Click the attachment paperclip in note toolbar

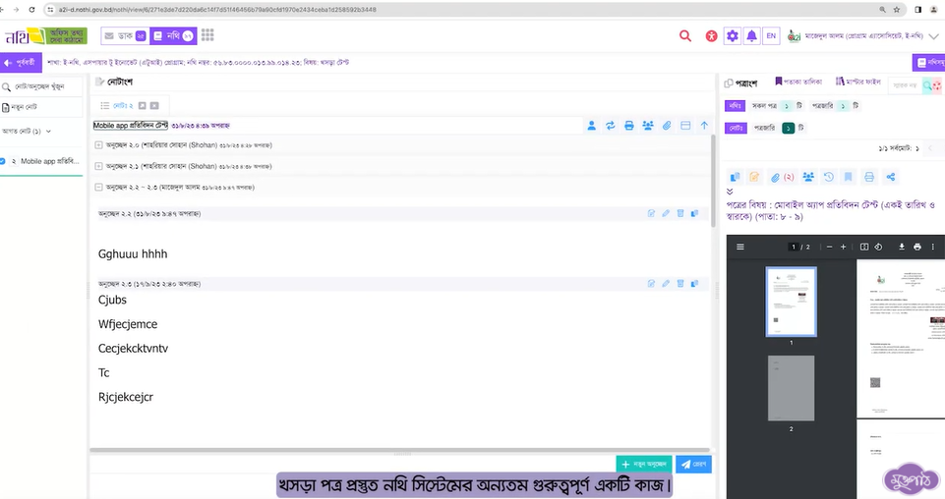point(667,126)
